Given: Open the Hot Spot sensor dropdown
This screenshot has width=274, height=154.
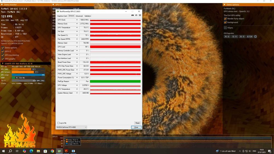Looking at the screenshot, I should (77, 31).
